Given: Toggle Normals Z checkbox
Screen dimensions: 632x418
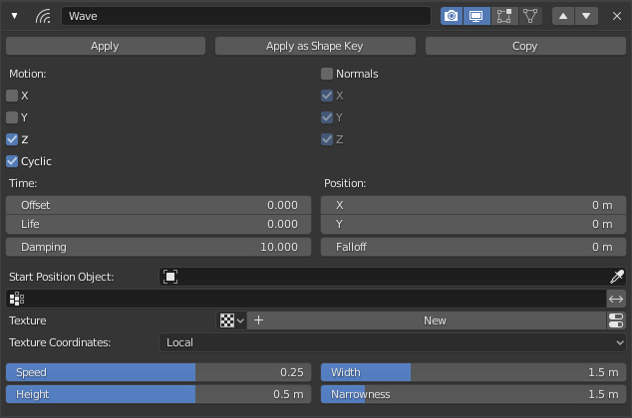Looking at the screenshot, I should (x=327, y=139).
